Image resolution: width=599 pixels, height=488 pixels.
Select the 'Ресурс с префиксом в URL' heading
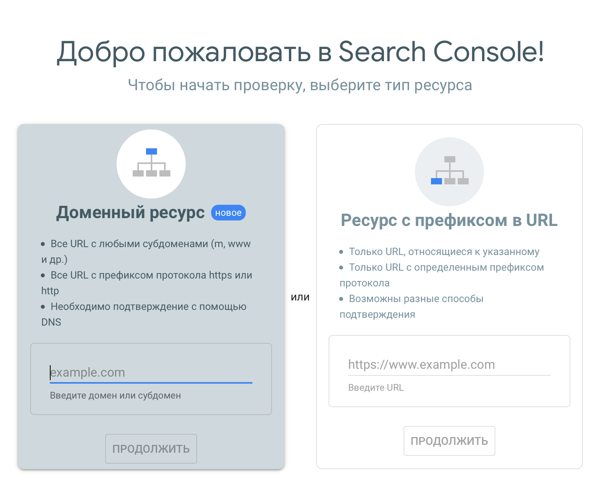pos(449,220)
